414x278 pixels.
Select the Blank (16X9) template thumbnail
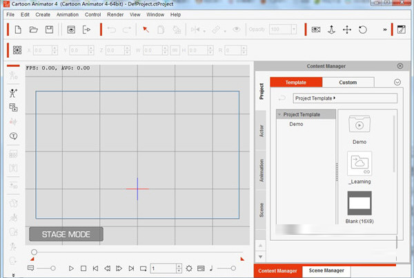(x=359, y=204)
